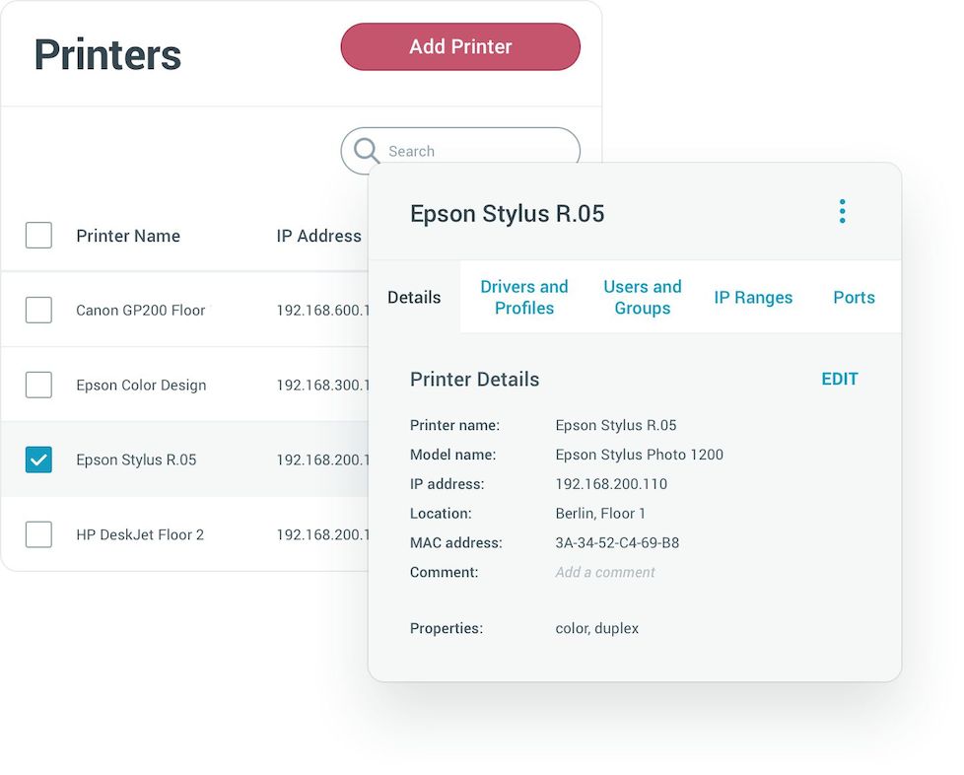Click IP address 192.168.600.1 in Canon row
This screenshot has width=964, height=775.
322,311
